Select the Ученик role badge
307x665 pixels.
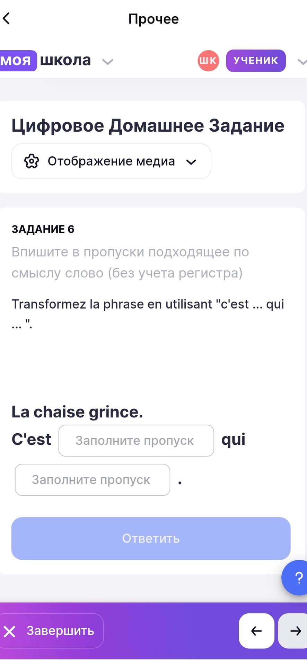coord(256,61)
